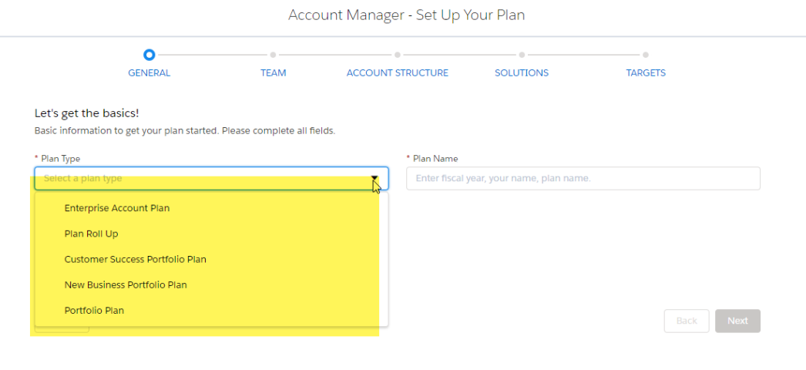The image size is (806, 370).
Task: Click the Back button
Action: tap(687, 321)
